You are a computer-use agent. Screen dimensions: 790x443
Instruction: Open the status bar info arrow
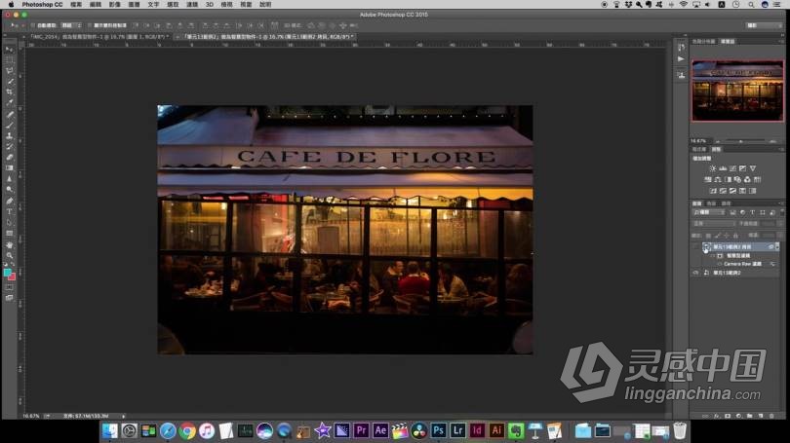(x=124, y=416)
